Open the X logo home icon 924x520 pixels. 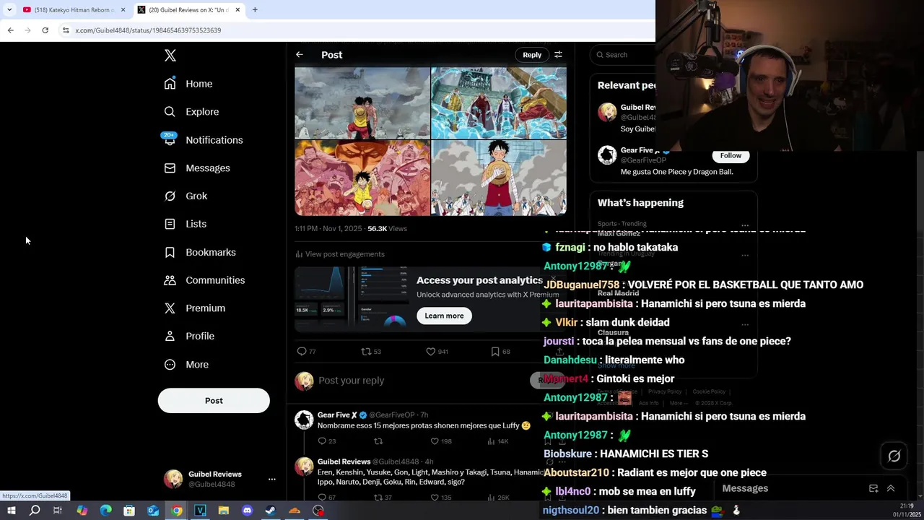pos(170,56)
